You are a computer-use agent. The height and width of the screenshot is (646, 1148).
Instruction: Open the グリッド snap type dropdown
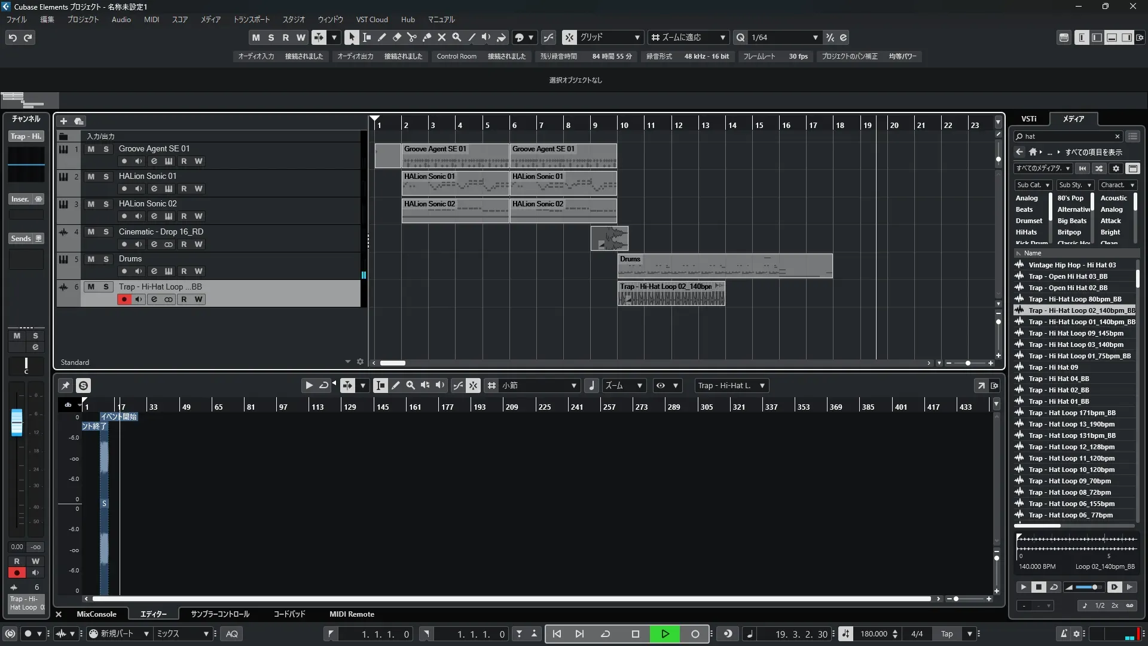tap(637, 37)
